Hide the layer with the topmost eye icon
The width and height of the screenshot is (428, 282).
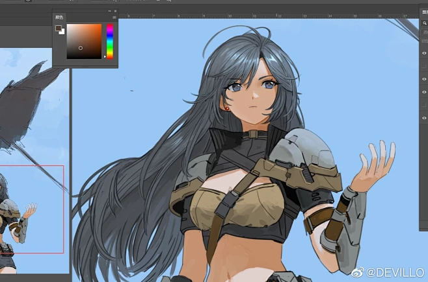point(424,53)
